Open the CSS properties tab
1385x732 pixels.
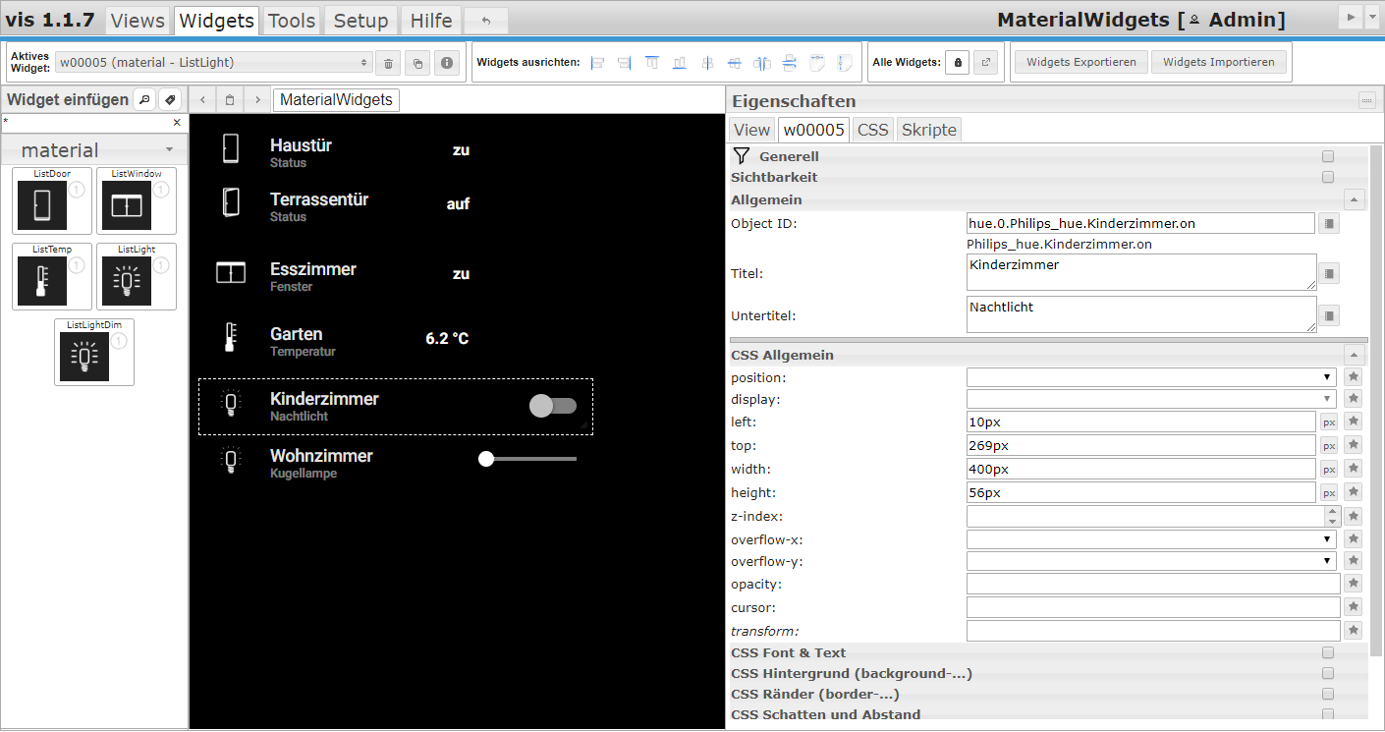point(872,130)
